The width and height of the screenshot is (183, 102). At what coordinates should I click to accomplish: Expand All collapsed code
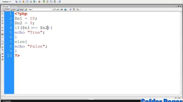3,23
